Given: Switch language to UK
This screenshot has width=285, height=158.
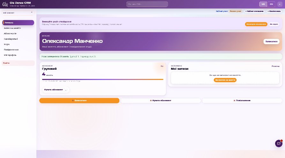Looking at the screenshot, I should coord(263,4).
